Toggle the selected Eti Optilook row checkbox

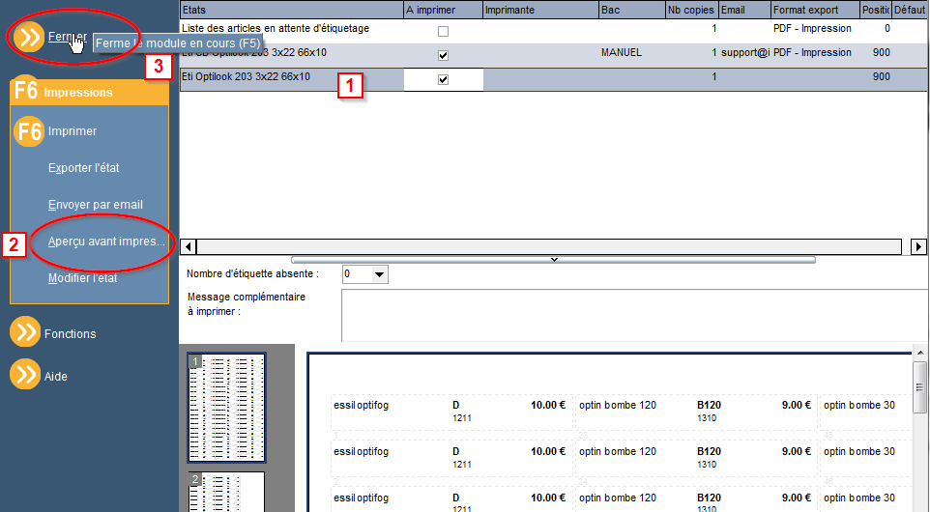(x=443, y=79)
